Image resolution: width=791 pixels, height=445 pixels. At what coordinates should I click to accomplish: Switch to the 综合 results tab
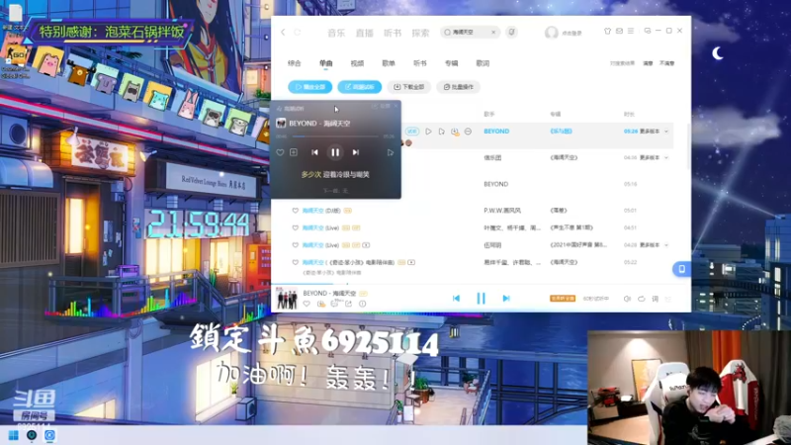pyautogui.click(x=294, y=63)
